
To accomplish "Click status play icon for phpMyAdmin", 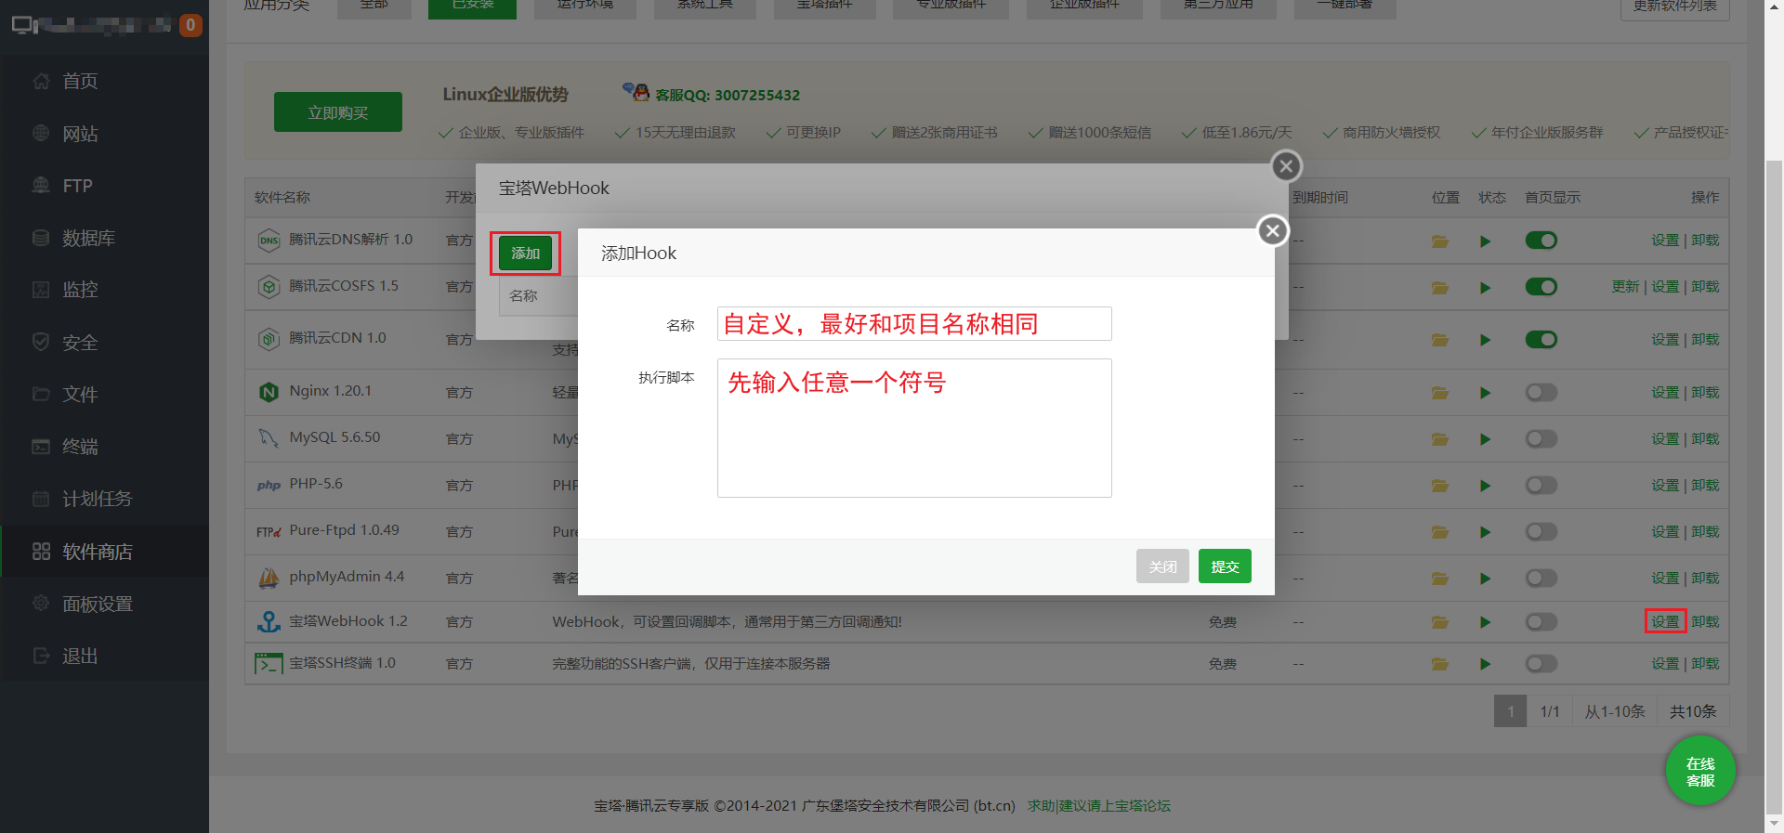I will point(1485,579).
